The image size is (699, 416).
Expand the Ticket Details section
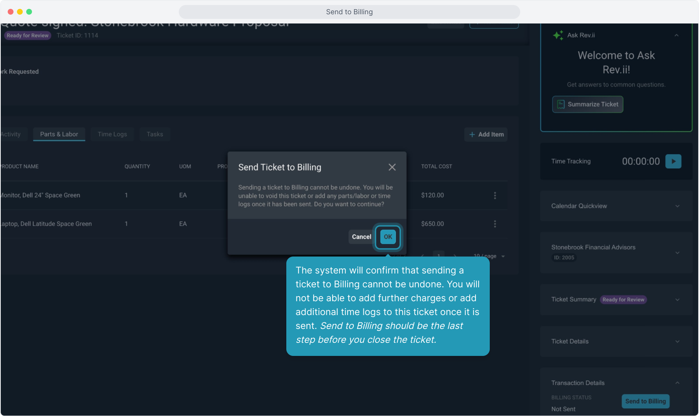point(677,341)
